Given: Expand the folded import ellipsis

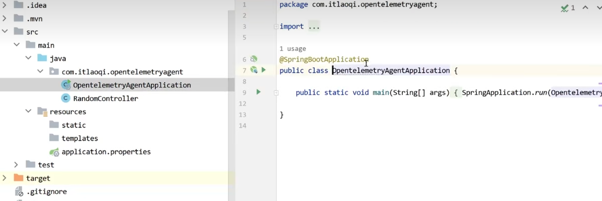Looking at the screenshot, I should point(314,26).
